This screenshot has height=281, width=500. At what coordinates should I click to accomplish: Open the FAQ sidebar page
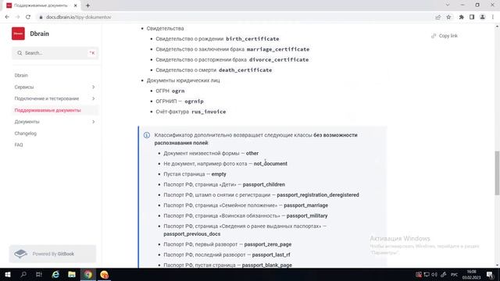tap(19, 145)
